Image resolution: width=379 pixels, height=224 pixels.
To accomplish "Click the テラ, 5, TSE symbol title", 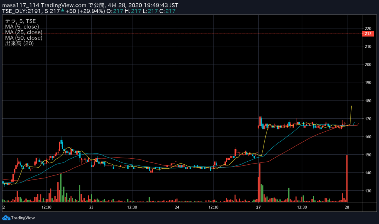I will tap(20, 21).
